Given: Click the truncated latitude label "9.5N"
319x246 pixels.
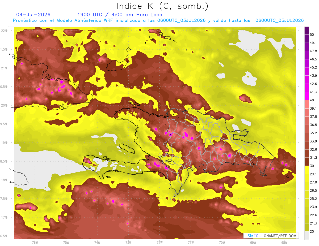Looking at the screenshot, I should pos(4,124).
